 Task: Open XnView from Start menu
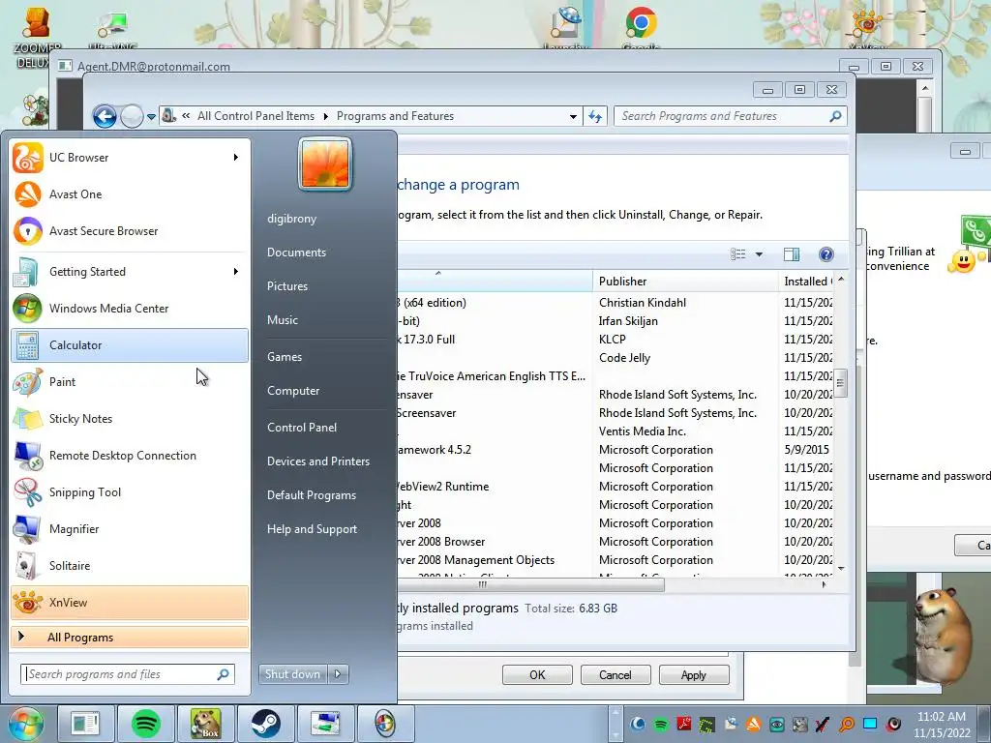tap(130, 602)
